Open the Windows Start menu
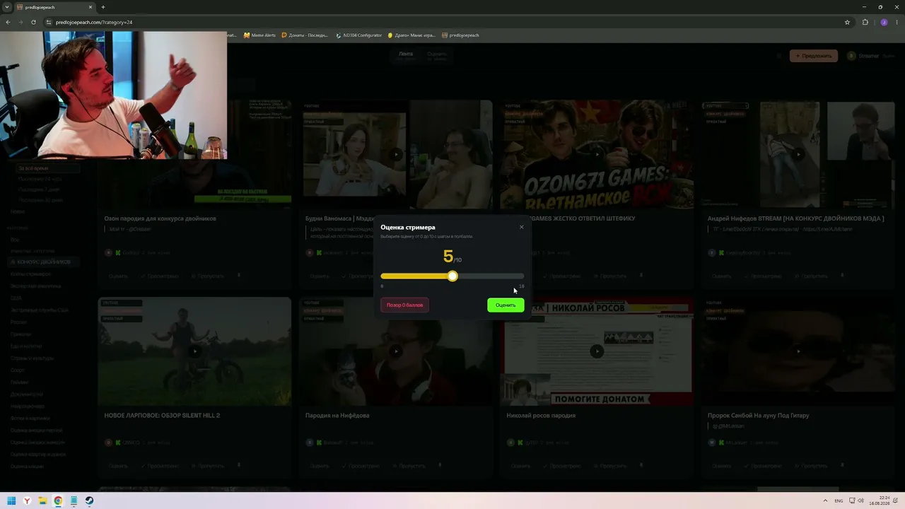The height and width of the screenshot is (509, 905). (x=11, y=501)
